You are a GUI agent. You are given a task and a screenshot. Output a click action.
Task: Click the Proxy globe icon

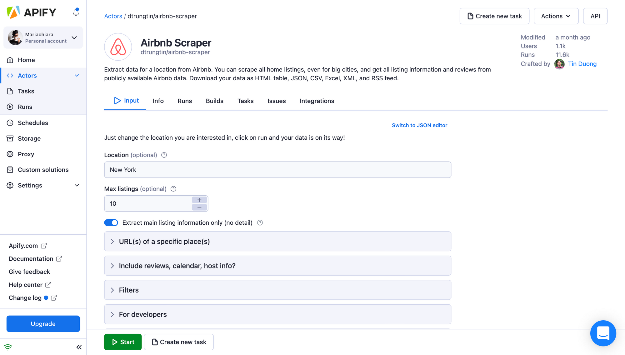[10, 154]
